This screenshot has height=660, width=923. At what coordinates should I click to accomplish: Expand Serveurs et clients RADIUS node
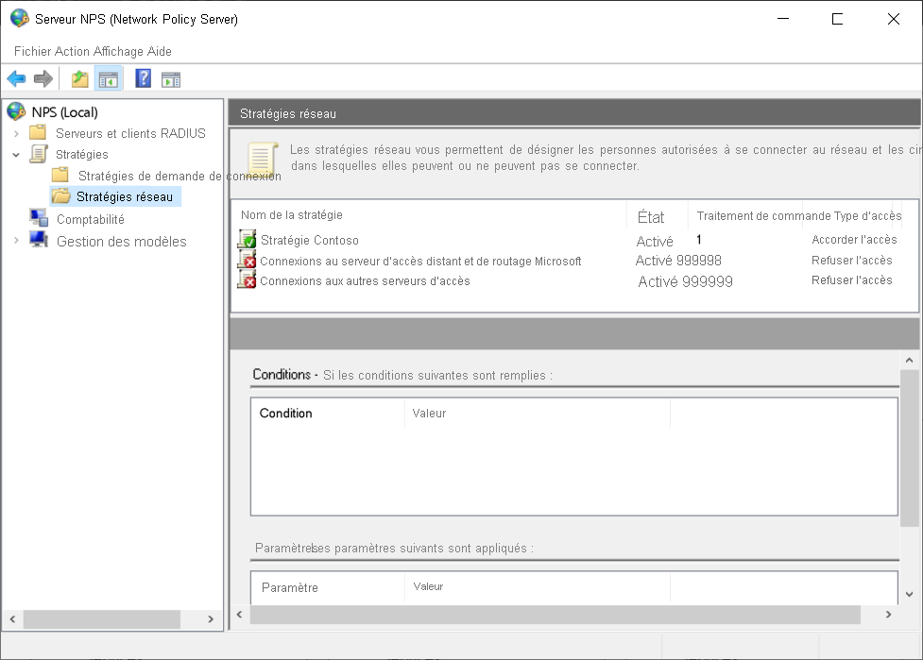(16, 133)
